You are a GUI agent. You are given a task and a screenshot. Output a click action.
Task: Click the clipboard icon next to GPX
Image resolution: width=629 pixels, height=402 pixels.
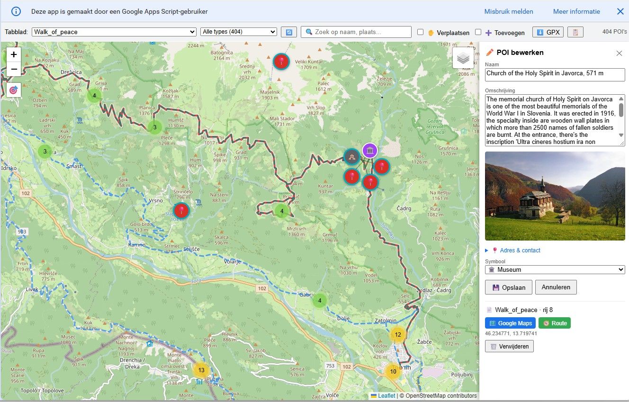[x=575, y=32]
